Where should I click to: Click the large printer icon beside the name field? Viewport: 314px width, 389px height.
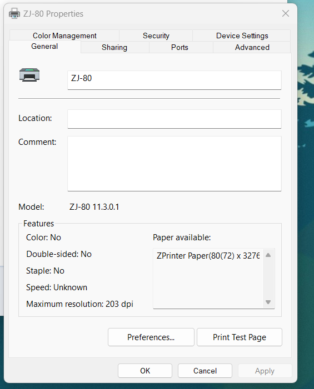click(29, 75)
